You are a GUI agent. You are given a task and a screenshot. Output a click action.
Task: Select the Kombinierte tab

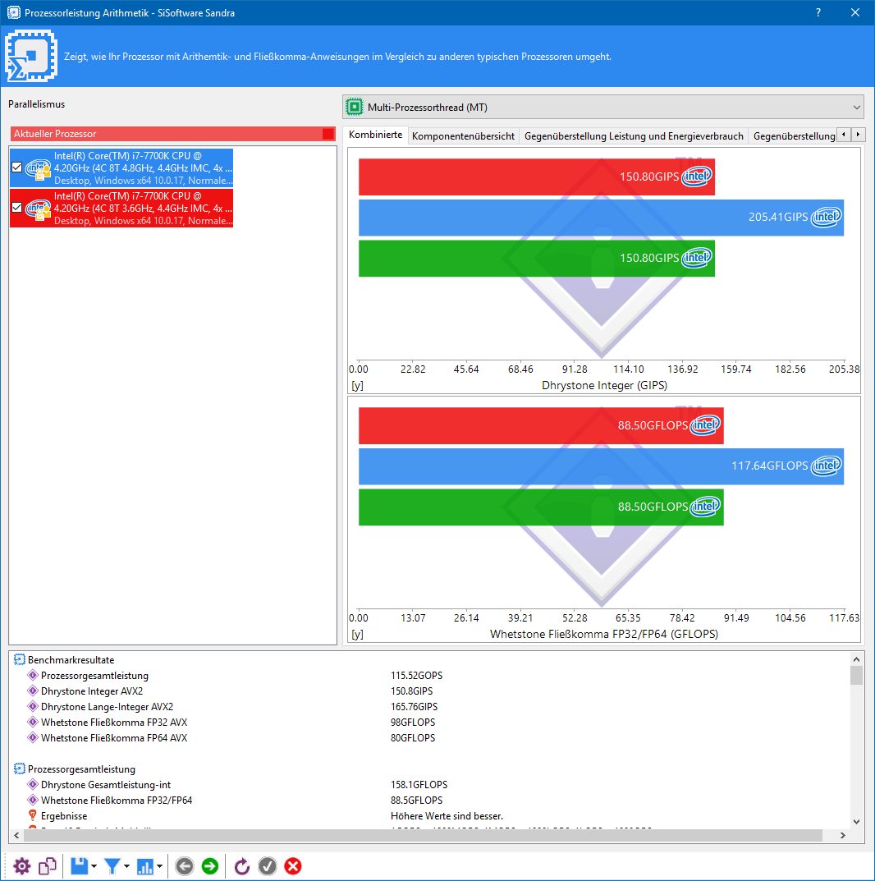pos(375,135)
